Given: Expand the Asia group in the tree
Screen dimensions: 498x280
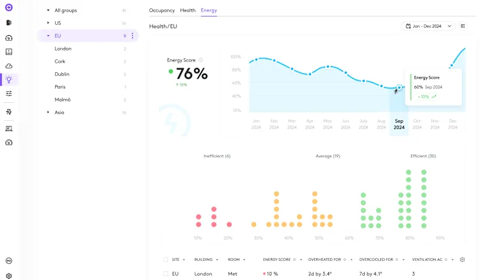Looking at the screenshot, I should pyautogui.click(x=48, y=113).
